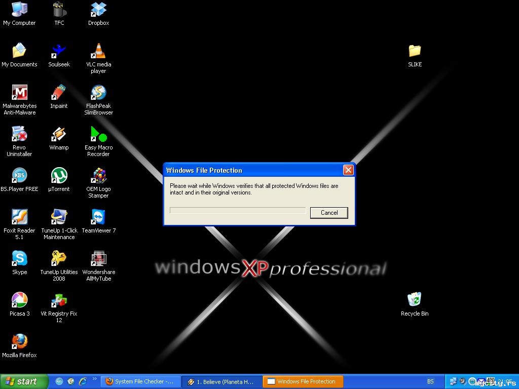Click the BS language bar indicator
The height and width of the screenshot is (389, 519).
[430, 381]
